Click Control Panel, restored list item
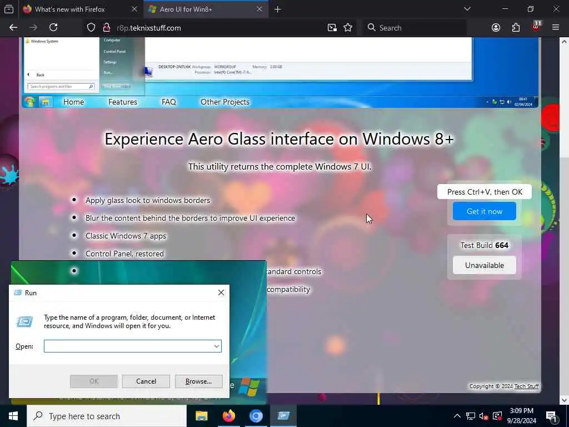569x427 pixels. click(x=124, y=254)
